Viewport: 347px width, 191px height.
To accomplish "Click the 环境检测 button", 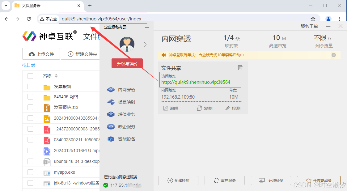I will [x=271, y=180].
